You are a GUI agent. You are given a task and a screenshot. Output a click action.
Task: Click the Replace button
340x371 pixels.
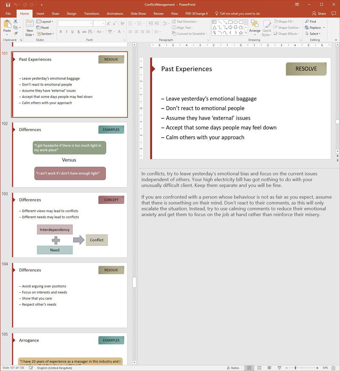click(x=315, y=28)
